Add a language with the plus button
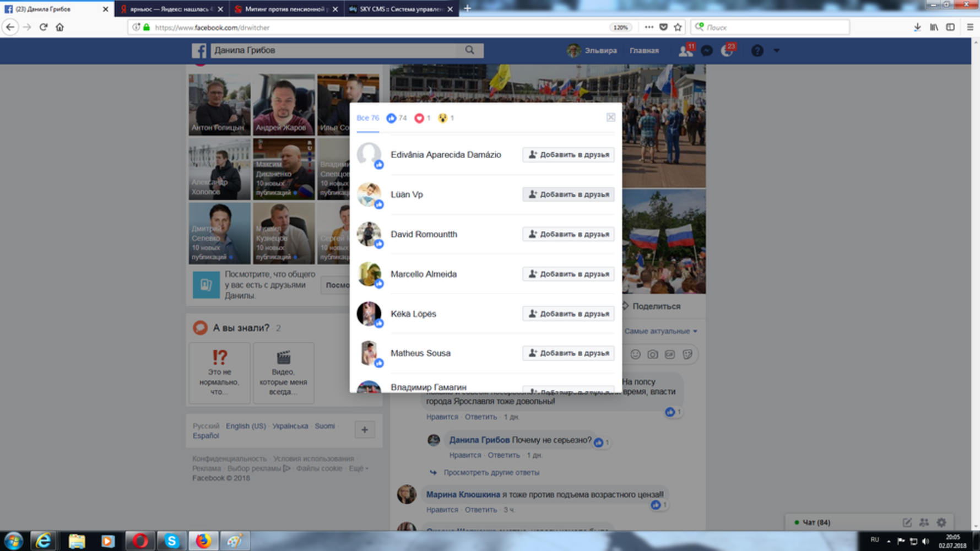This screenshot has width=980, height=551. point(364,430)
